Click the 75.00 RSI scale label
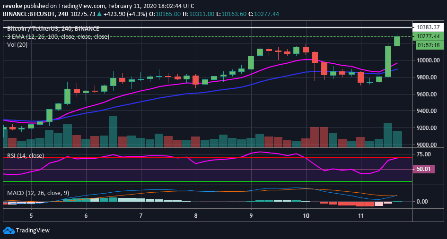The height and width of the screenshot is (239, 447). pos(424,154)
